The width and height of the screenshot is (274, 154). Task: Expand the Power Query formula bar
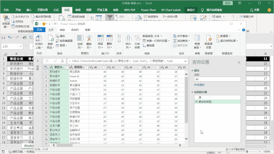(185, 61)
